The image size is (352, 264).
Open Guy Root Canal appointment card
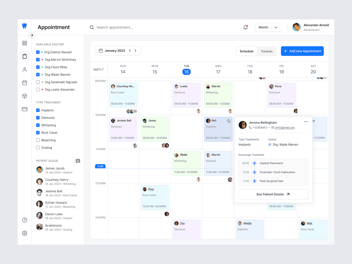155,198
